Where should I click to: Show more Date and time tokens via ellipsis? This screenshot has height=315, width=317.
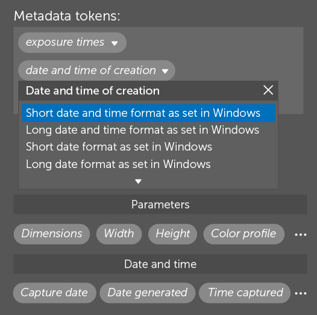coord(301,293)
